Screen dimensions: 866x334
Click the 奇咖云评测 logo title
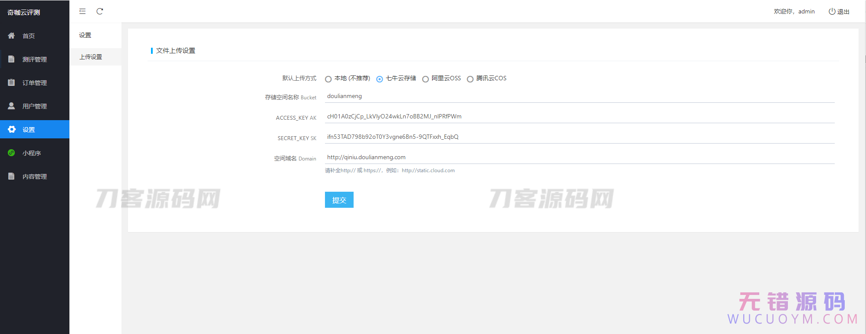tap(24, 12)
